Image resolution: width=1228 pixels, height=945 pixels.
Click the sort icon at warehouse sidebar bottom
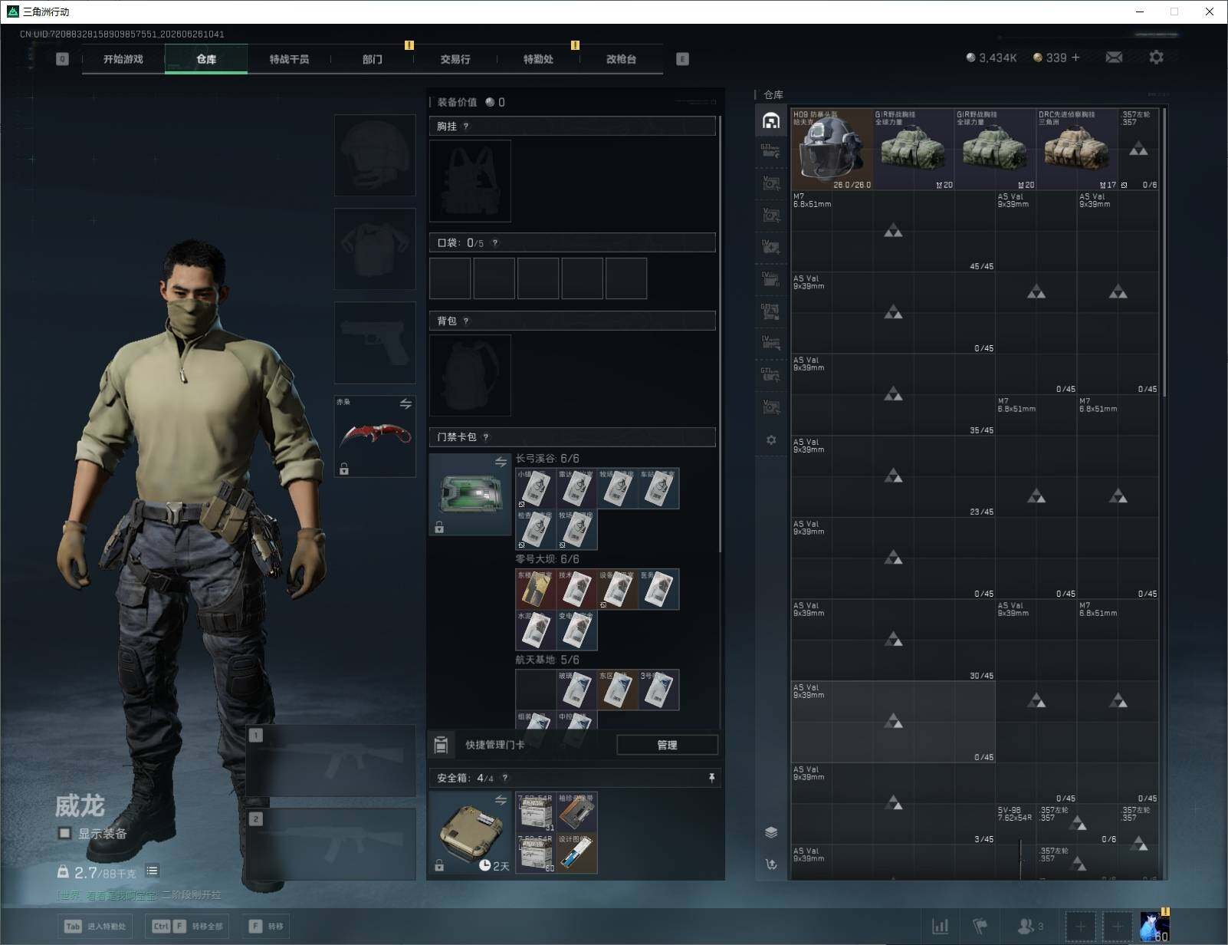[x=771, y=864]
